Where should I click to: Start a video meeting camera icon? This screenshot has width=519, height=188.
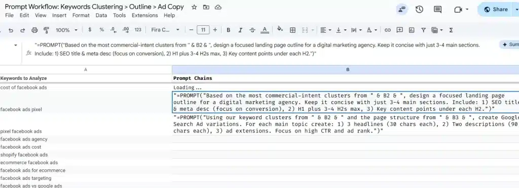(458, 10)
